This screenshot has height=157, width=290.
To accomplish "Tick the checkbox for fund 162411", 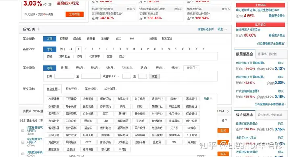I will (23, 130).
